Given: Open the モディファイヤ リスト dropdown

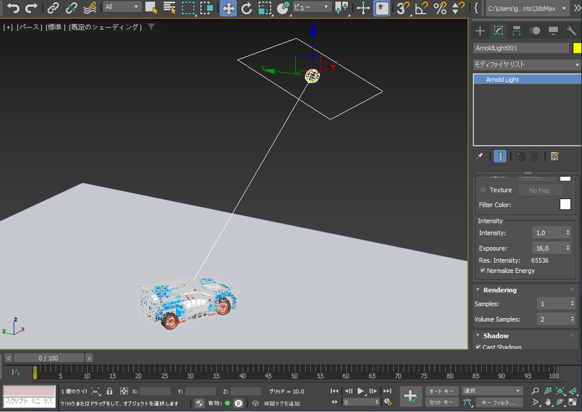Looking at the screenshot, I should point(527,64).
